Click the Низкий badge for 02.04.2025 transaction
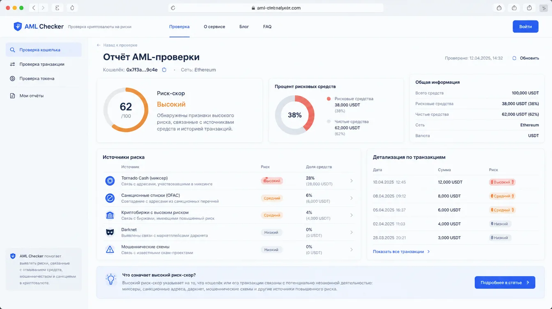The height and width of the screenshot is (309, 552). point(500,224)
